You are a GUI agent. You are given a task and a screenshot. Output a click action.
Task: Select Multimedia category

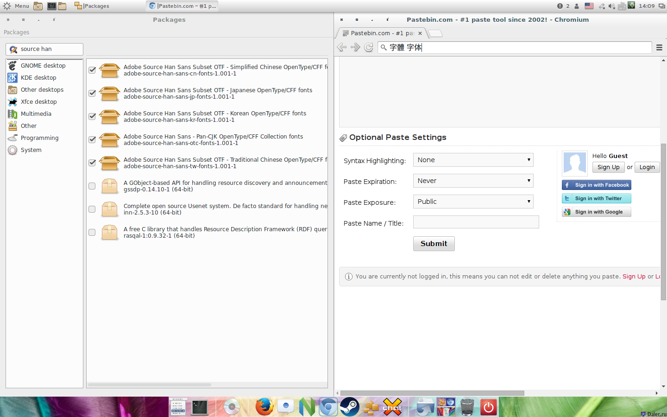(x=44, y=114)
